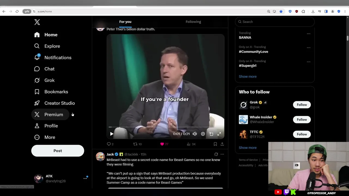This screenshot has width=349, height=196.
Task: Click the Post button
Action: (58, 151)
